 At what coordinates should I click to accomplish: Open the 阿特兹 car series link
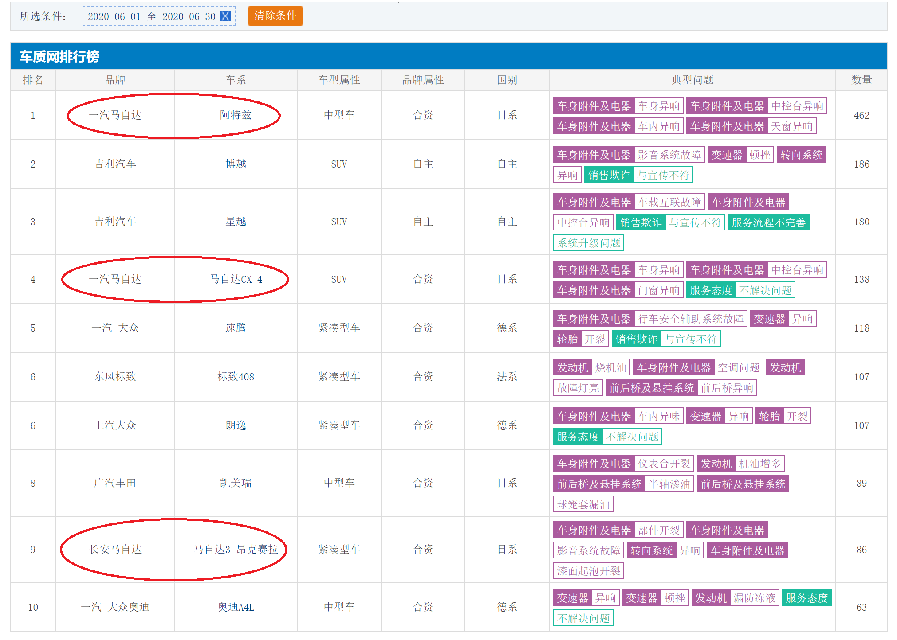236,115
